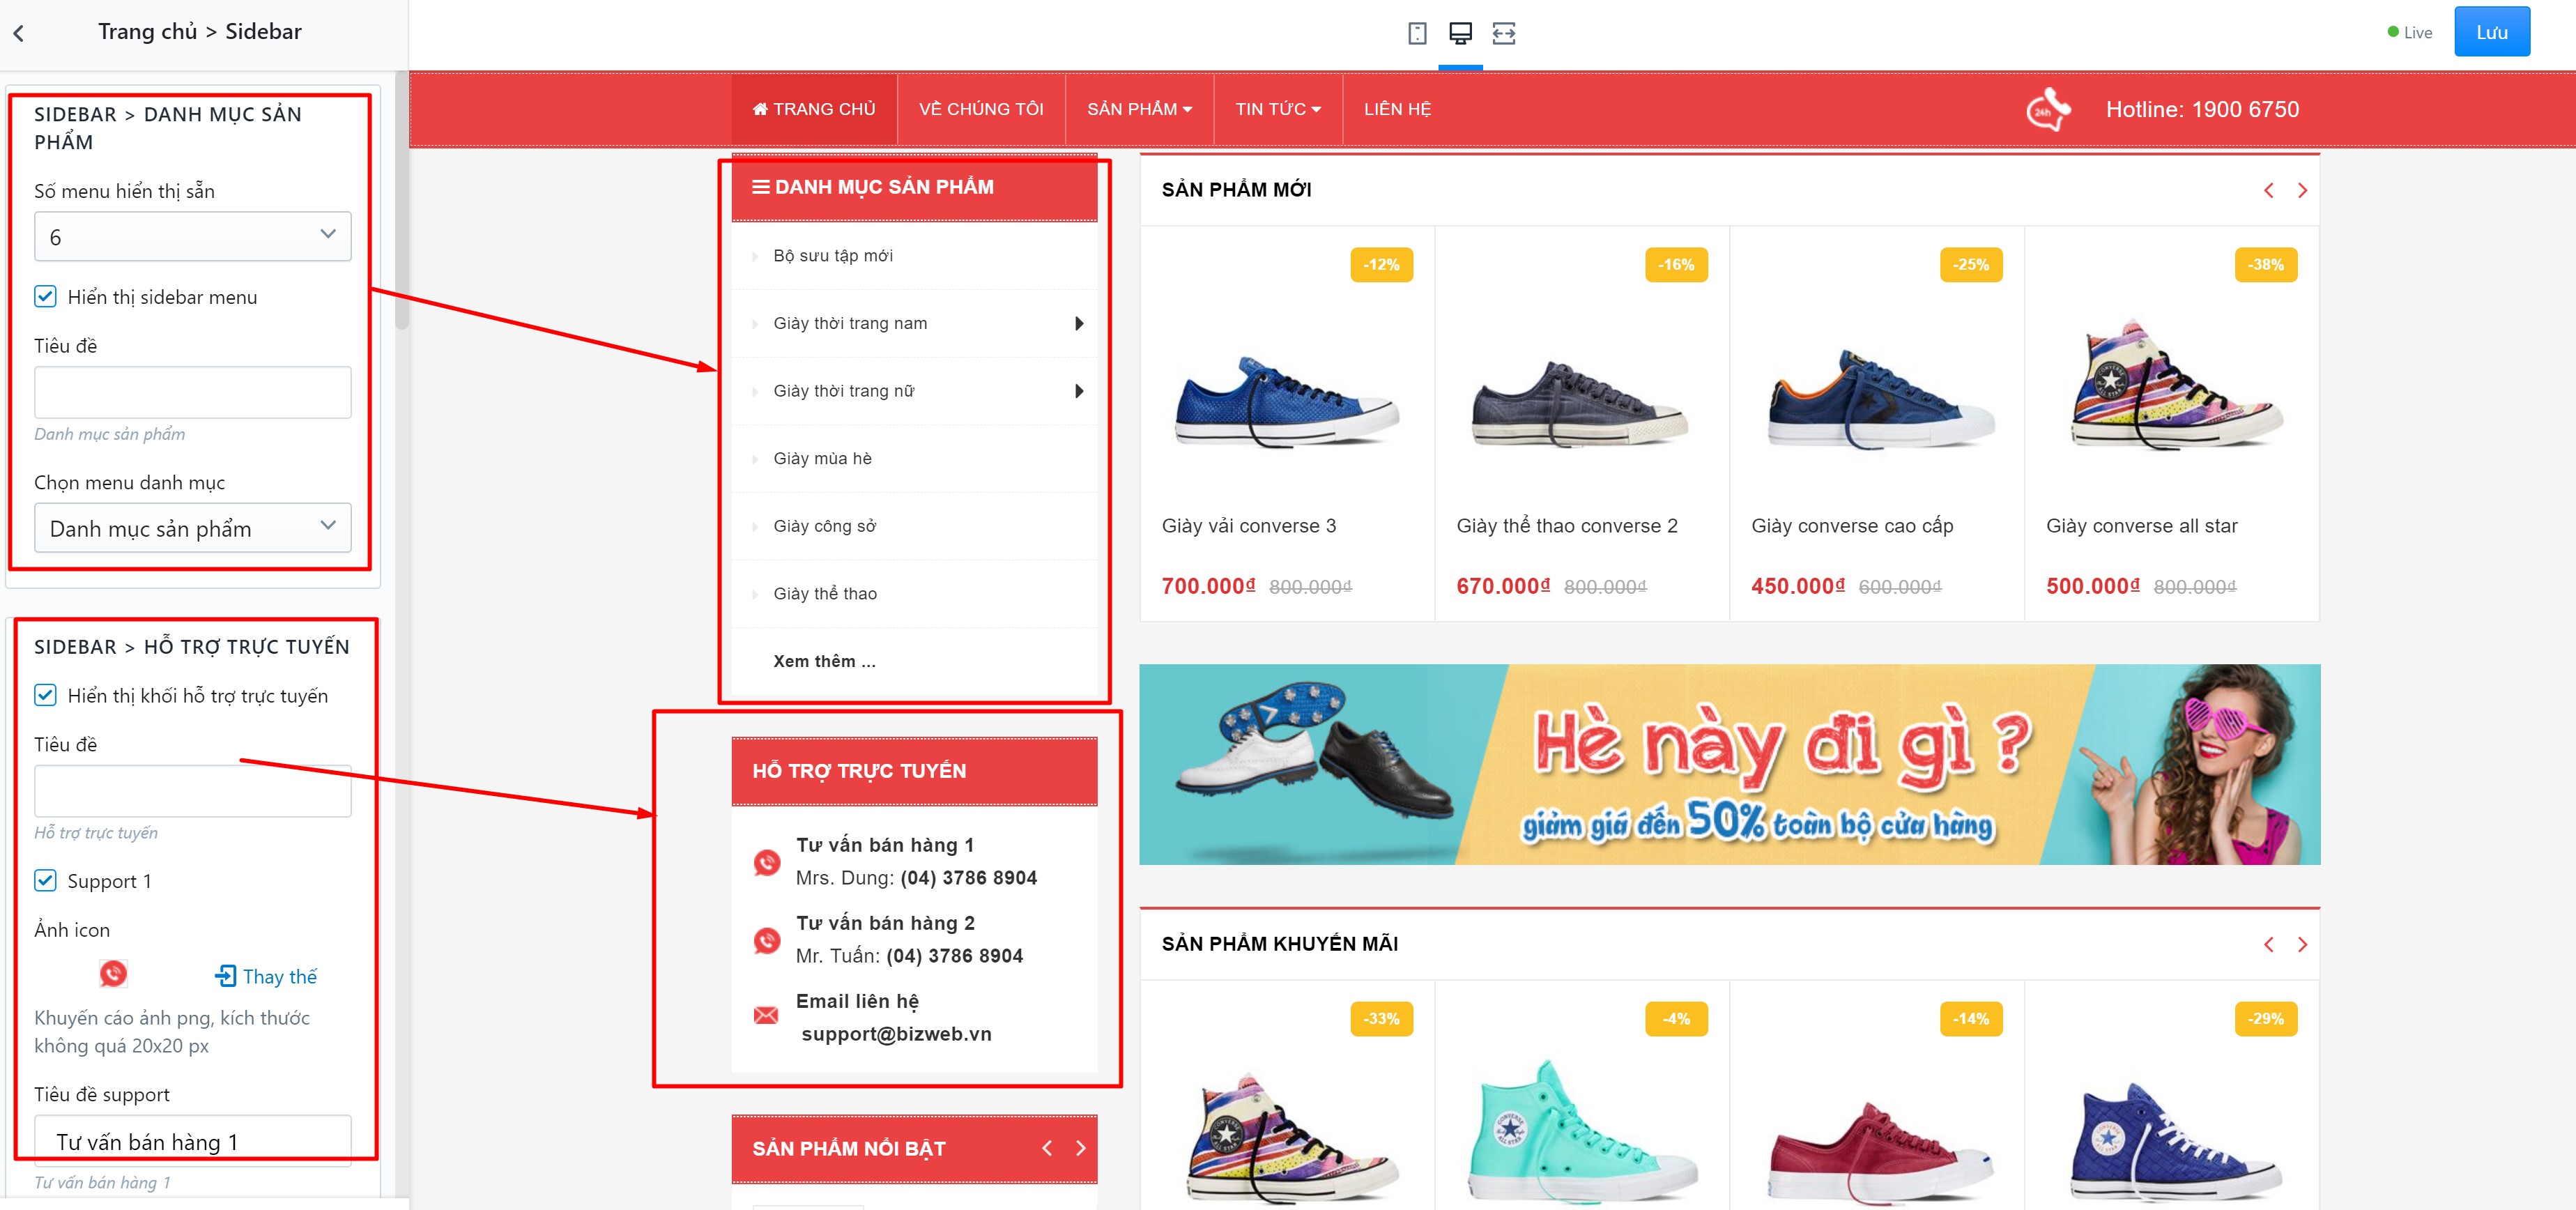
Task: Previous arrow in Sản phẩm khuyến mãi section
Action: click(2269, 944)
